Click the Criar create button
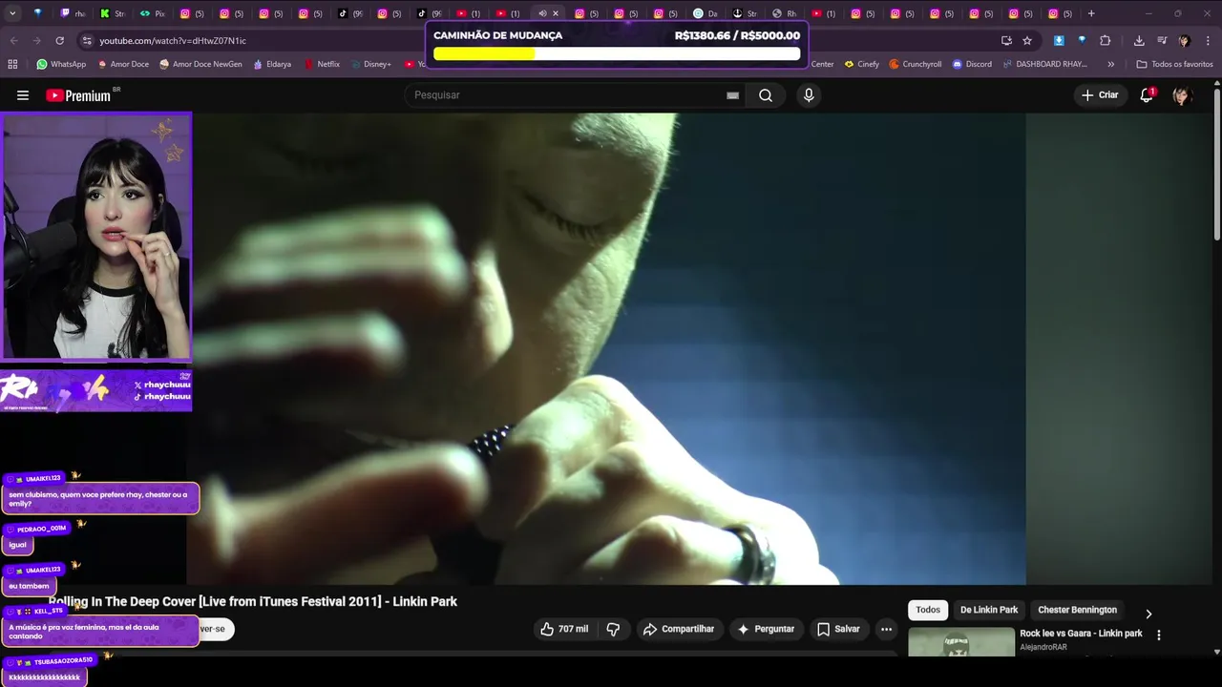 click(x=1100, y=95)
